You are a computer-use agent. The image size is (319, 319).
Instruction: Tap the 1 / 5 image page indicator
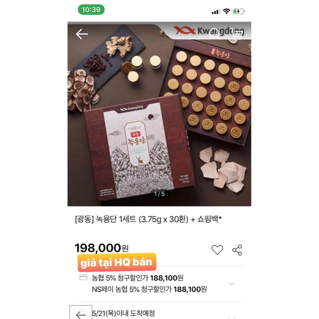coord(159,194)
